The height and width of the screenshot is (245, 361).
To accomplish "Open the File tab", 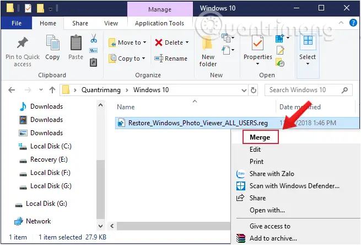I will pyautogui.click(x=17, y=23).
